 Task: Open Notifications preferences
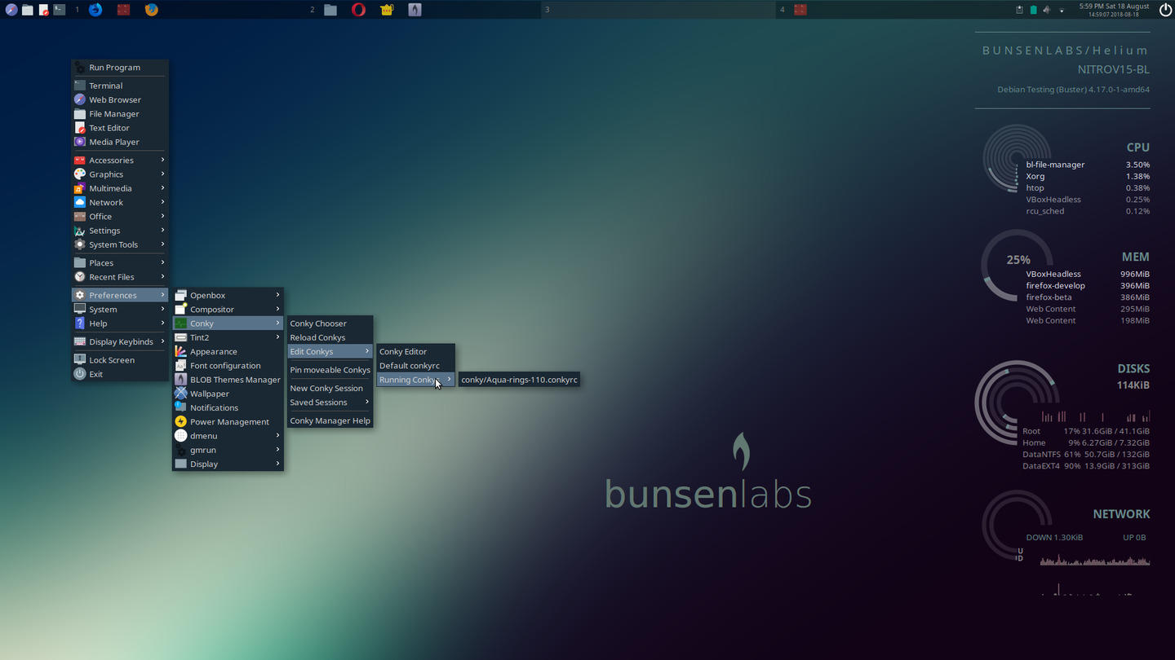228,407
